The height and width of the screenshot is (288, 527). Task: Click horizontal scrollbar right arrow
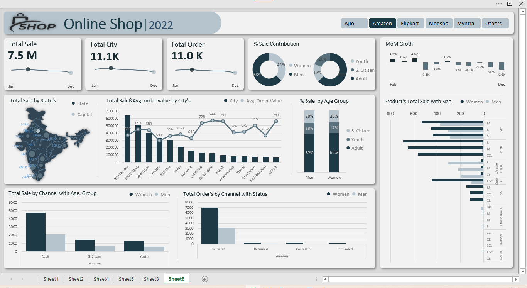[x=516, y=279]
